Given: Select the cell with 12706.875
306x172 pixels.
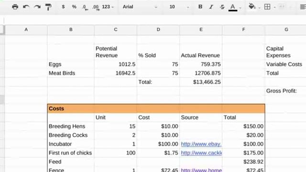Looking at the screenshot, I should 201,73.
